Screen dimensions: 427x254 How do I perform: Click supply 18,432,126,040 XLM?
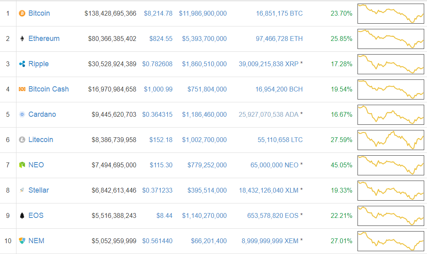(x=268, y=190)
